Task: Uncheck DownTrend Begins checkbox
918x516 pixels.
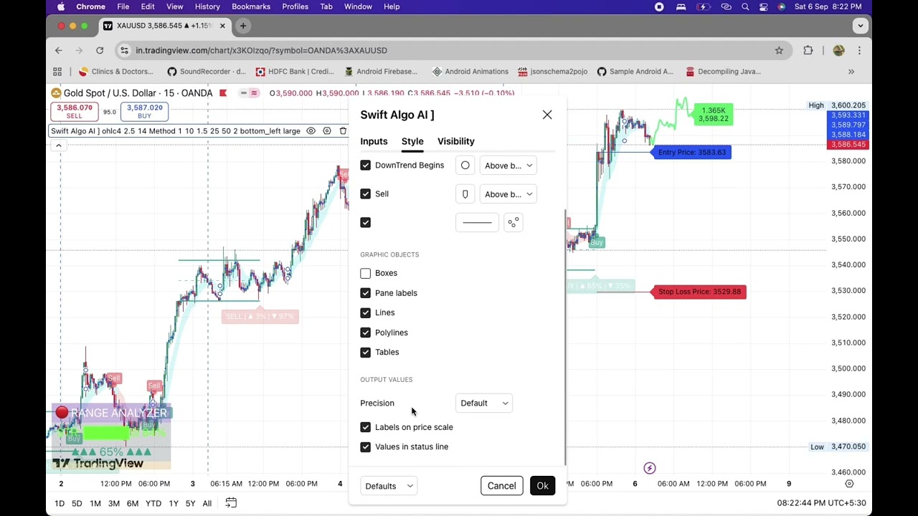Action: (x=366, y=166)
